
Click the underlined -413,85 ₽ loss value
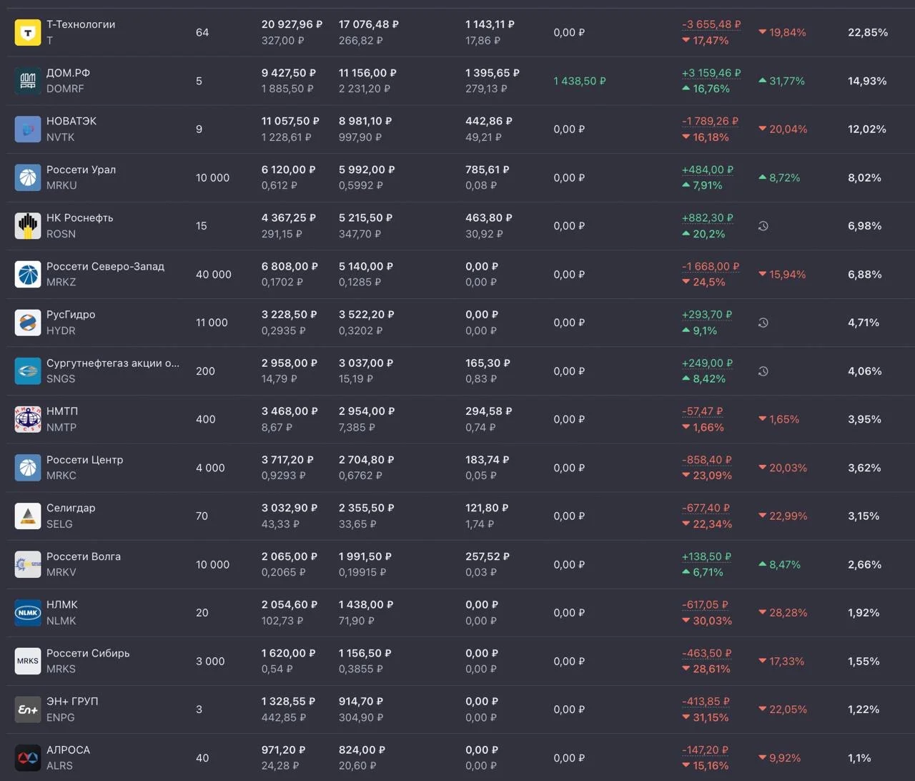[706, 701]
